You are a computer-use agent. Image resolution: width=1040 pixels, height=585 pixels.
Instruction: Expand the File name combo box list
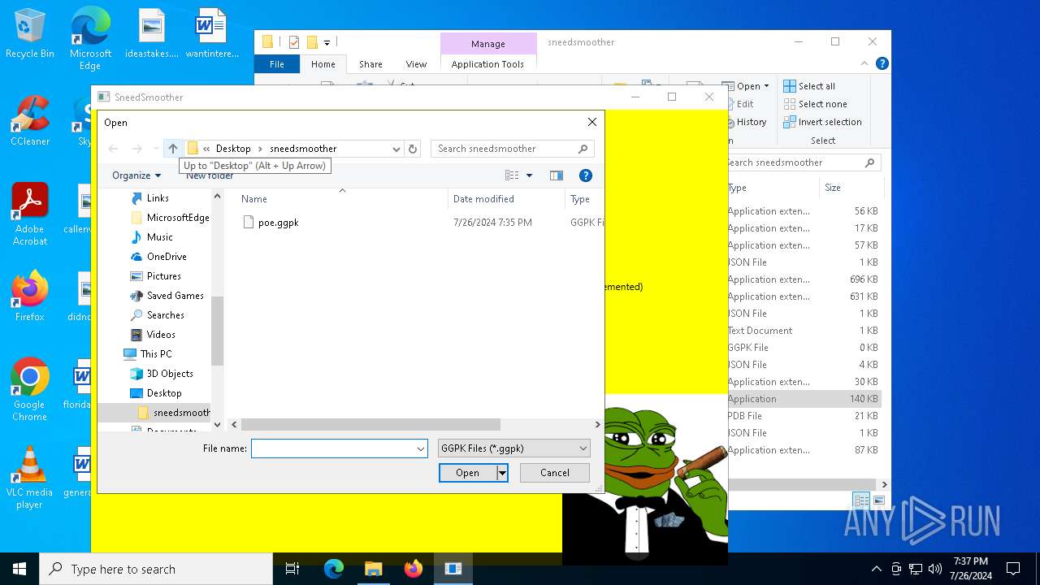[x=421, y=448]
